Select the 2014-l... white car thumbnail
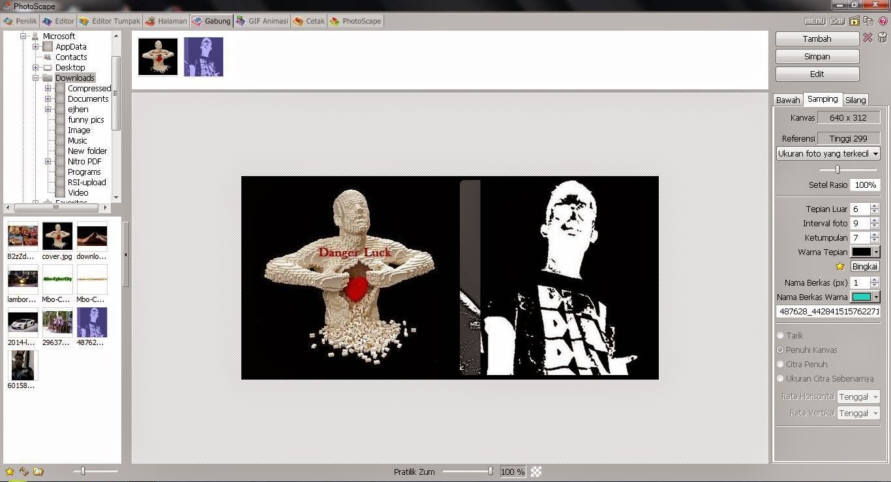 [x=23, y=322]
